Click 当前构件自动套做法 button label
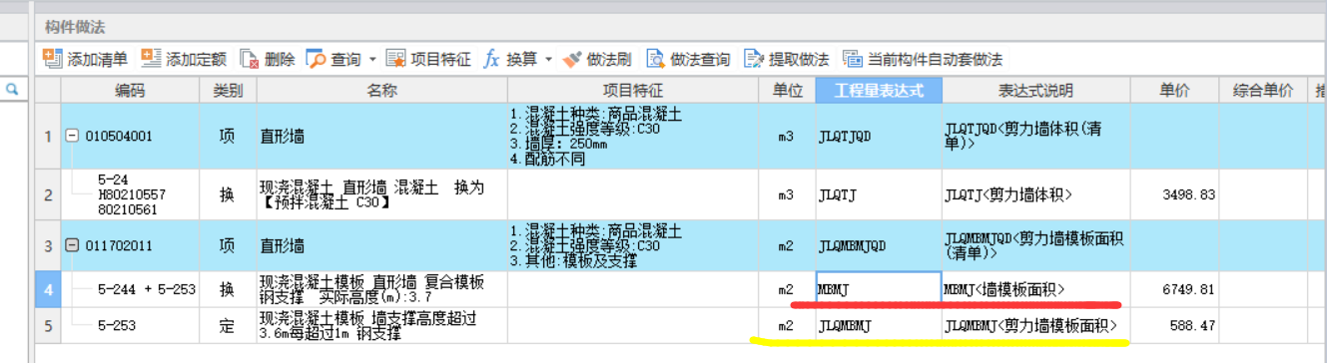Viewport: 1327px width, 363px height. pos(934,60)
